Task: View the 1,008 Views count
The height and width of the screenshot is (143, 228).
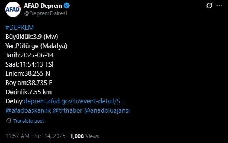Action: point(85,136)
